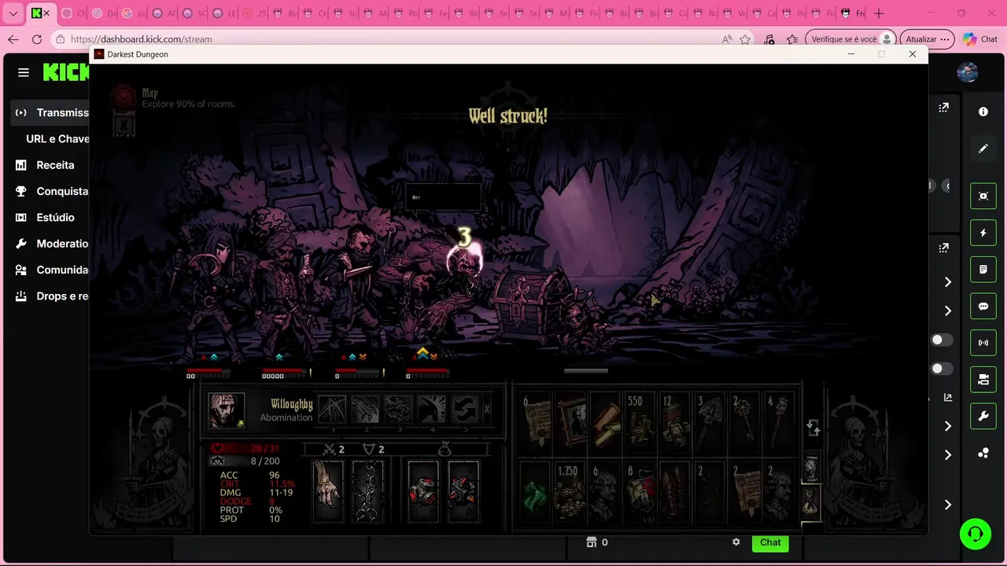Click the chains armor slot

coord(367,491)
